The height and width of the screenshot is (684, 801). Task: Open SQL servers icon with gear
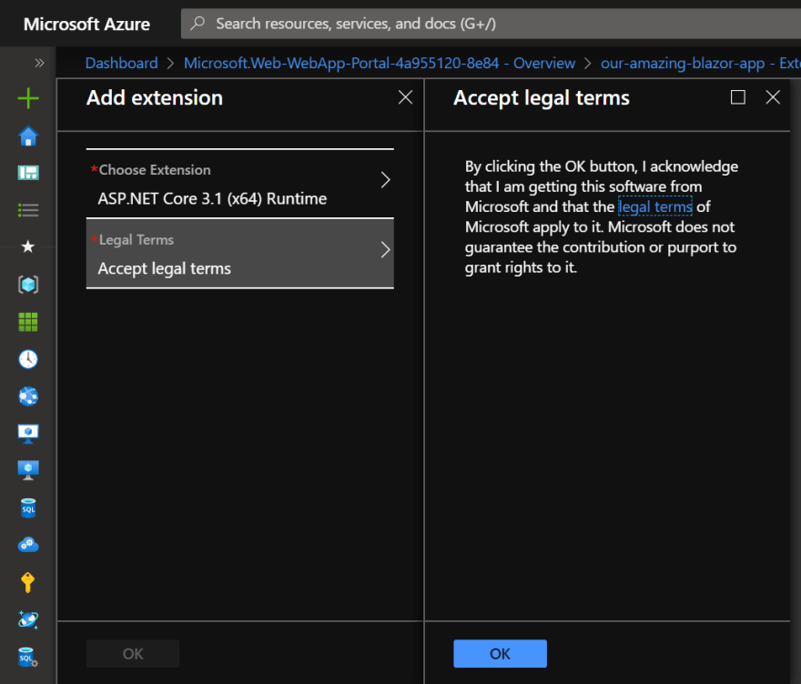click(28, 657)
